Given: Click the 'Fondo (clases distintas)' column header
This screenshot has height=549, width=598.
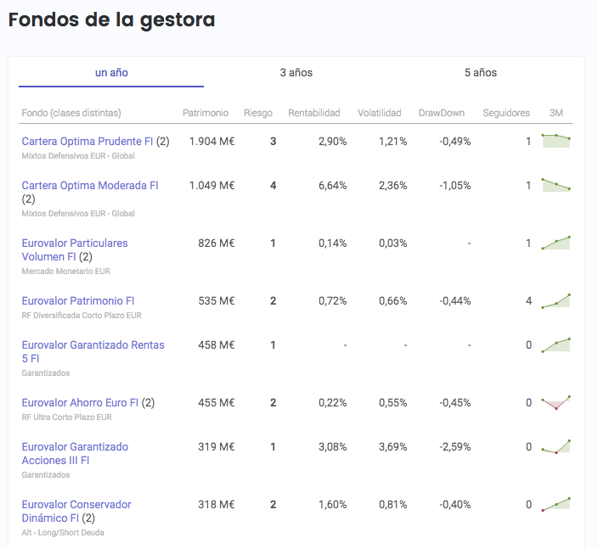Looking at the screenshot, I should (x=71, y=113).
